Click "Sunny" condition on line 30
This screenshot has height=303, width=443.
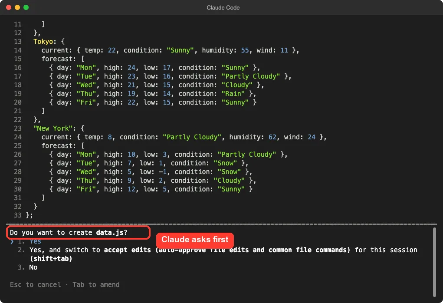231,189
